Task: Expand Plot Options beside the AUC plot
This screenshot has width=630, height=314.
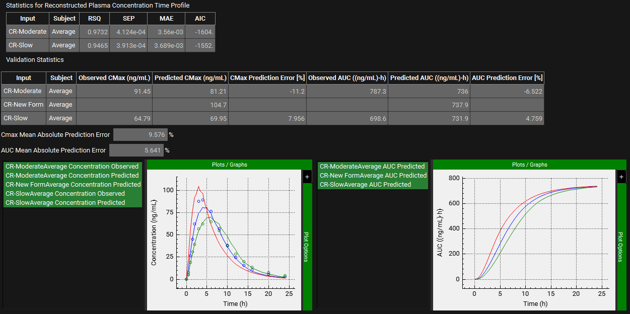Action: tap(621, 247)
